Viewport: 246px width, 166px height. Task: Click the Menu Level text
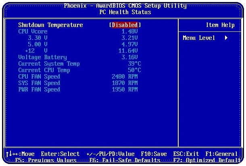point(199,38)
